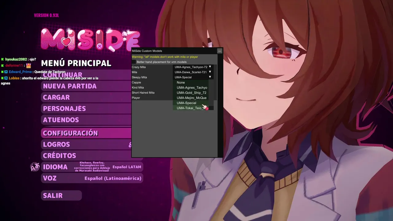Click the Crazy Mita row label

click(x=139, y=67)
